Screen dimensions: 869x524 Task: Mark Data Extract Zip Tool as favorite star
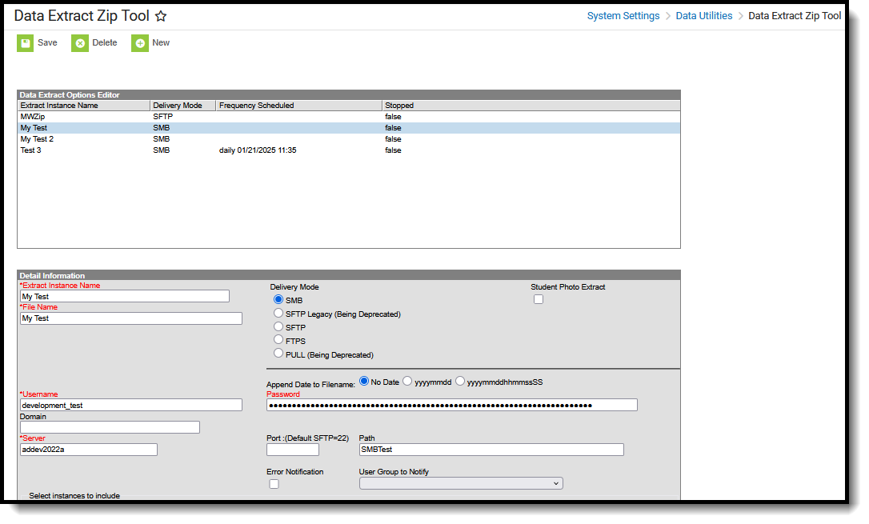click(161, 16)
